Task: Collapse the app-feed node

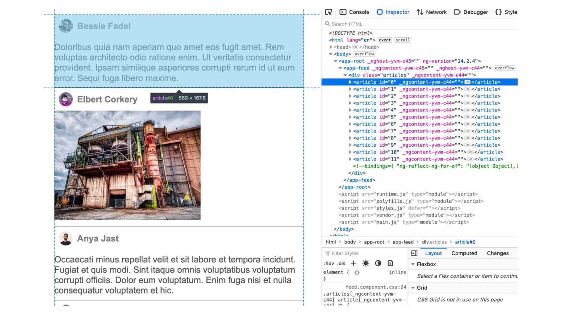Action: [x=341, y=68]
